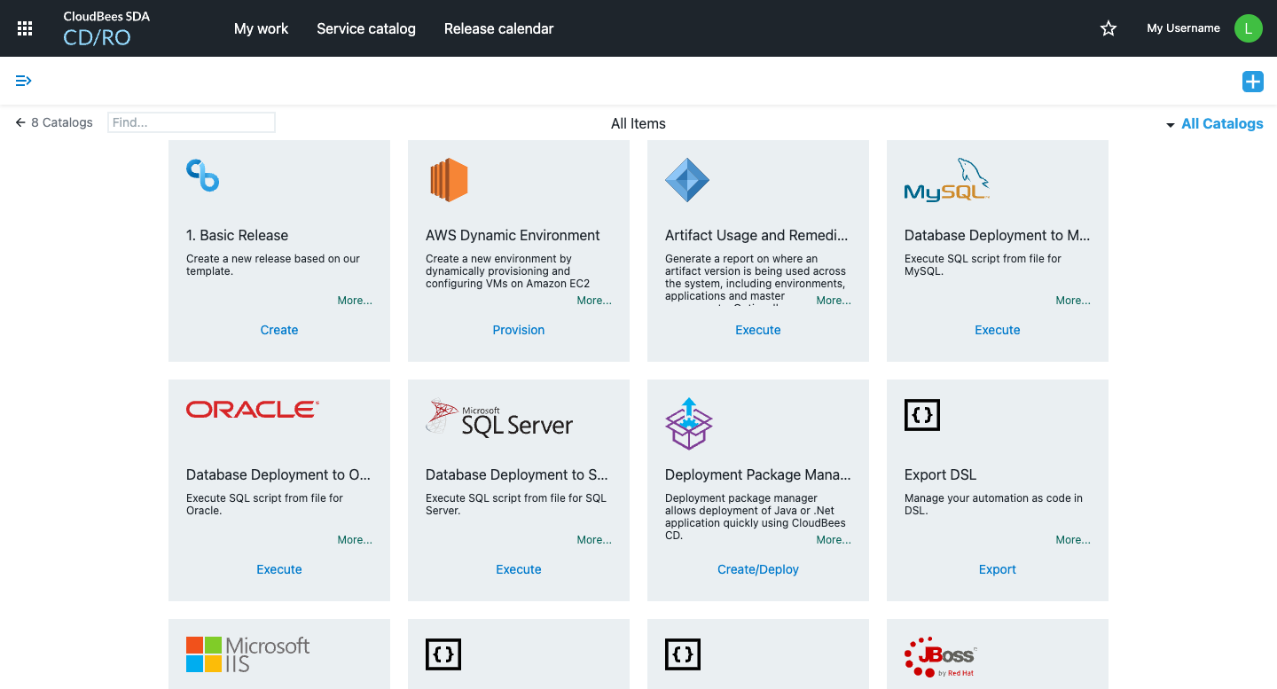
Task: Click Execute on SQL Server deployment card
Action: coord(519,569)
